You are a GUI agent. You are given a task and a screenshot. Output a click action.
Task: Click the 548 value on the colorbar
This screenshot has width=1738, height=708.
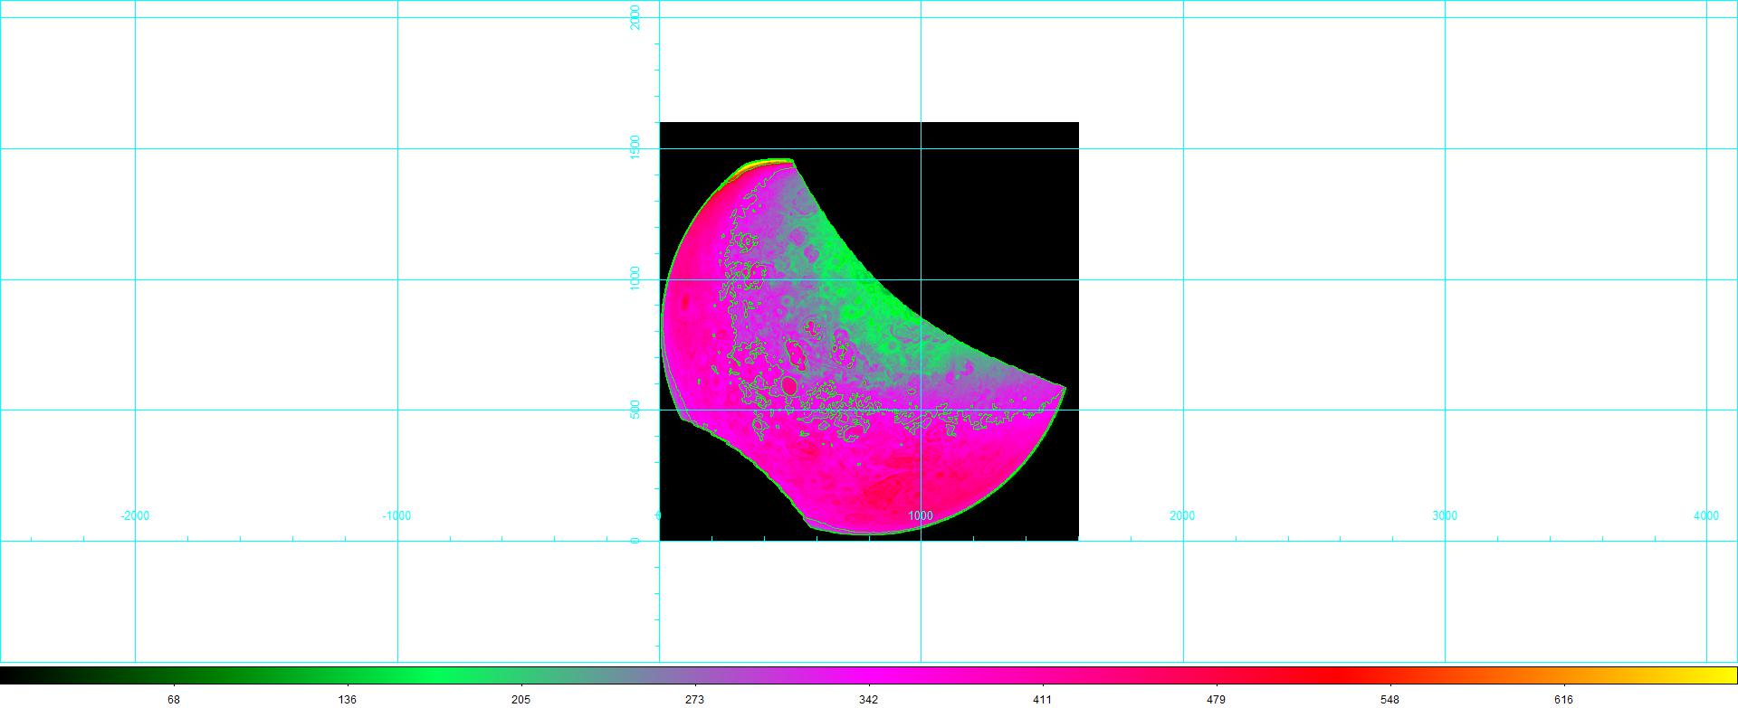pos(1389,699)
